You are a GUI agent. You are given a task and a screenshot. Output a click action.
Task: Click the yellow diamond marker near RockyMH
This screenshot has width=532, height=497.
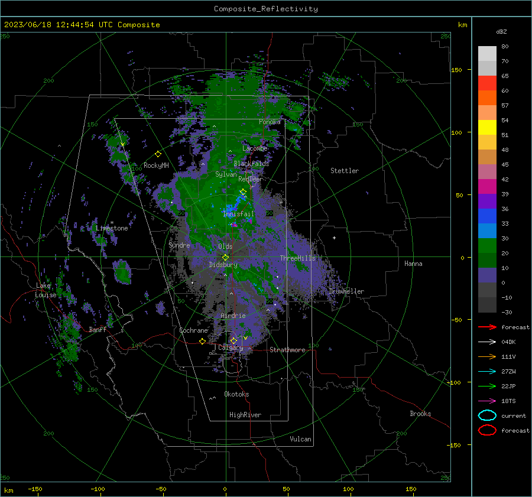[x=158, y=154]
